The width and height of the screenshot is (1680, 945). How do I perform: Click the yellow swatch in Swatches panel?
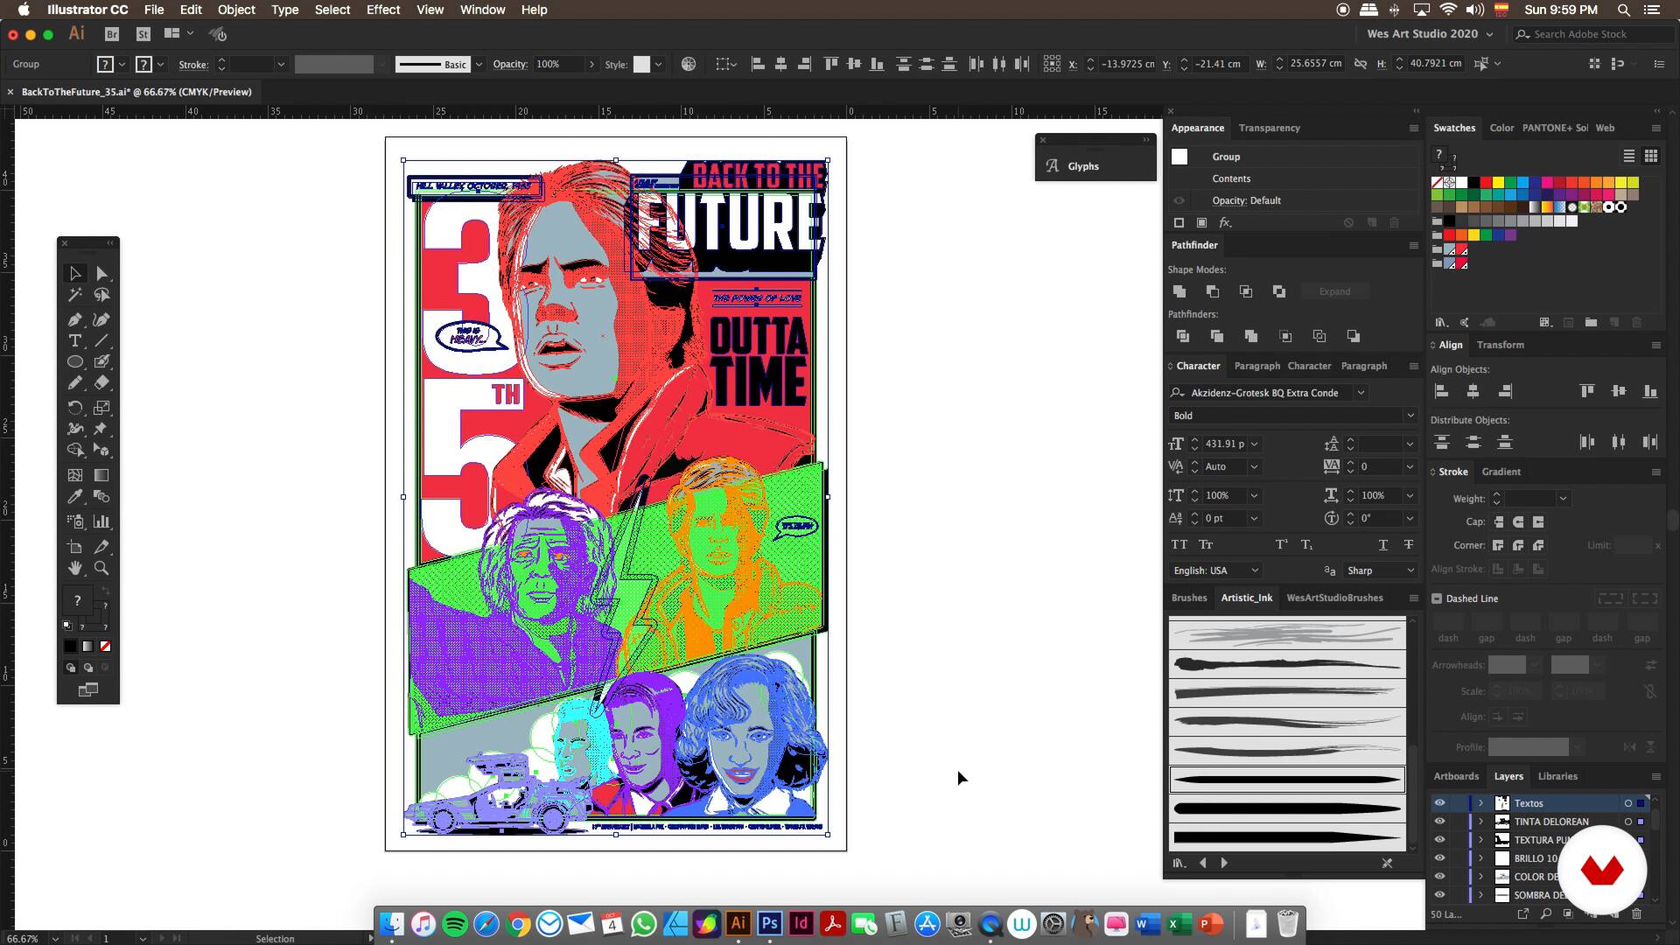point(1498,183)
